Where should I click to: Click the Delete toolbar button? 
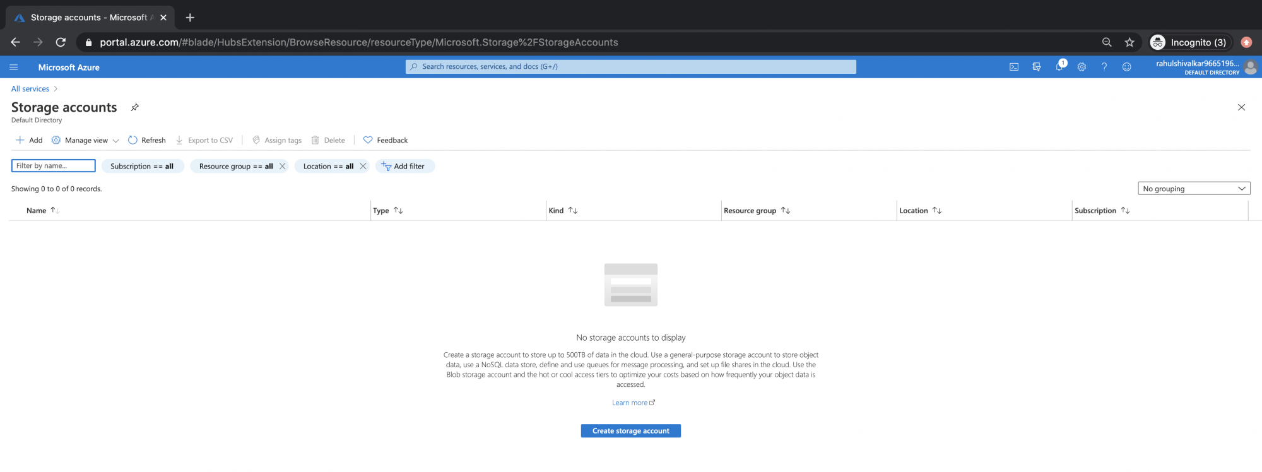[328, 140]
